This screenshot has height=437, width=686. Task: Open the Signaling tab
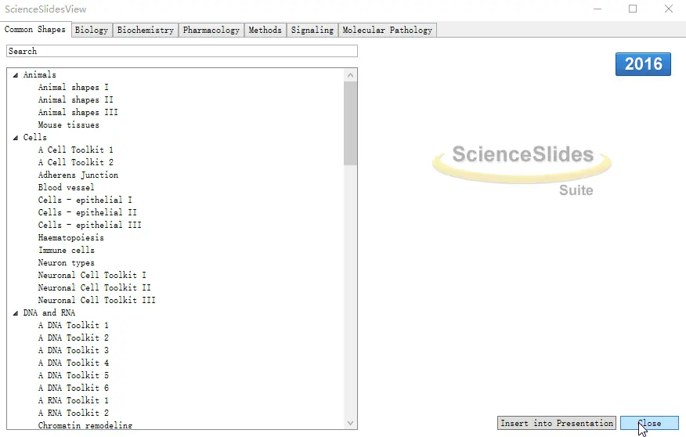pyautogui.click(x=312, y=30)
